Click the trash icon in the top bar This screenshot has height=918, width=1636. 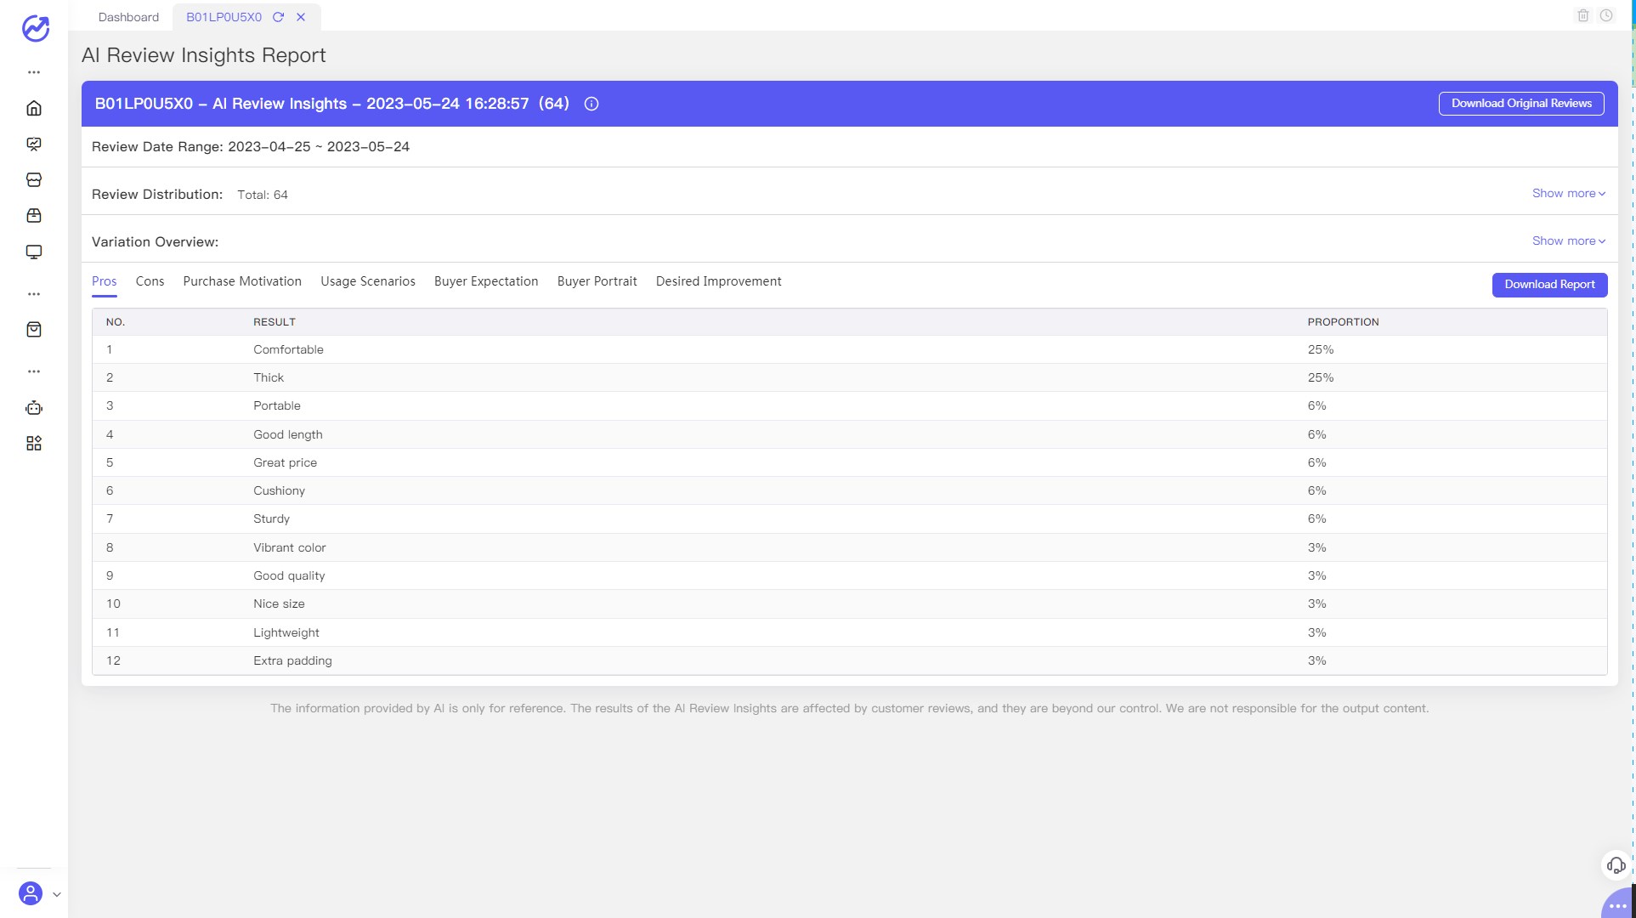tap(1583, 15)
